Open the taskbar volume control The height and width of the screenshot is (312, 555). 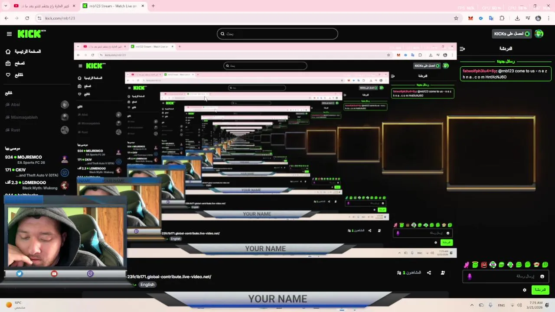519,305
